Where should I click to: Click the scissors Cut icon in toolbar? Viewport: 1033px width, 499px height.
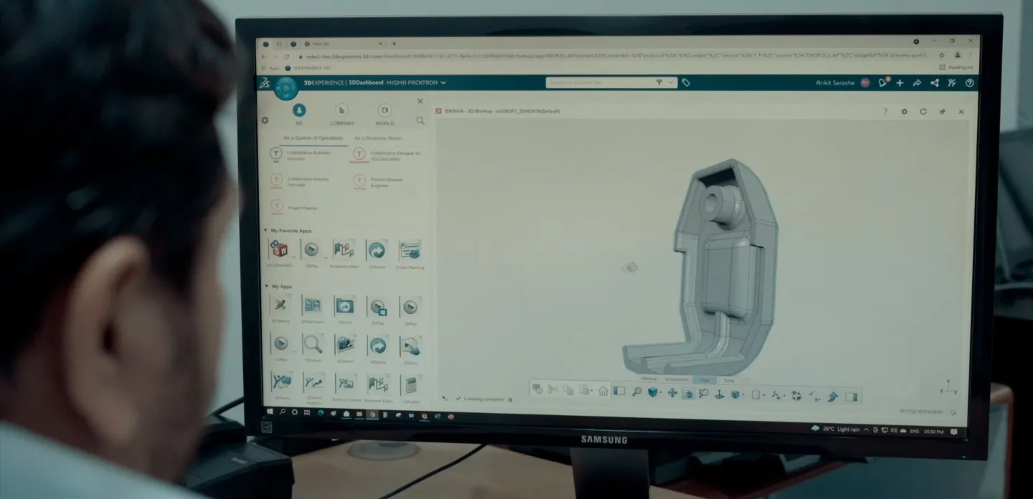click(552, 389)
